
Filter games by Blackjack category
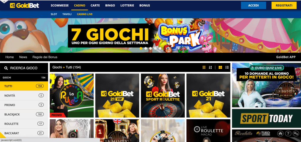24,114
